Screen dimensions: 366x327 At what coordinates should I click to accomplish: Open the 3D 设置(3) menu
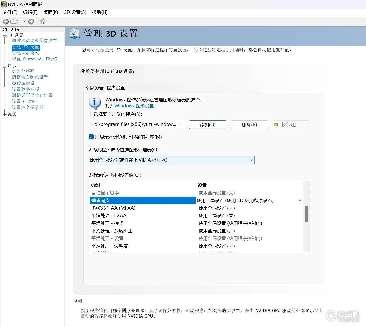point(75,12)
